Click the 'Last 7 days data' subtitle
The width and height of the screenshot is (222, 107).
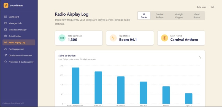coord(77,60)
